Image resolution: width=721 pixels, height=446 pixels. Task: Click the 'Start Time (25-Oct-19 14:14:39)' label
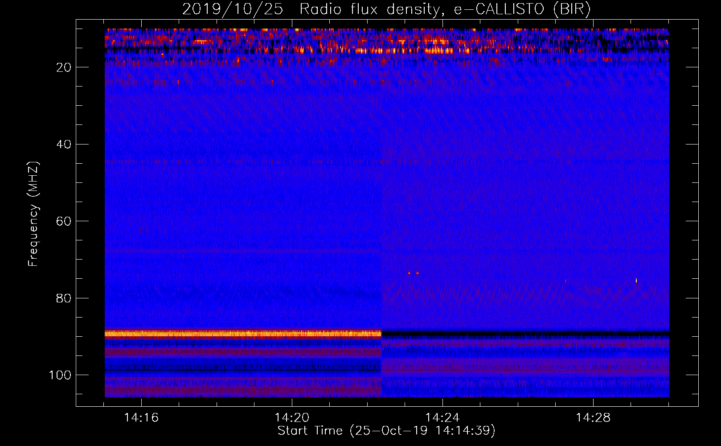coord(386,431)
